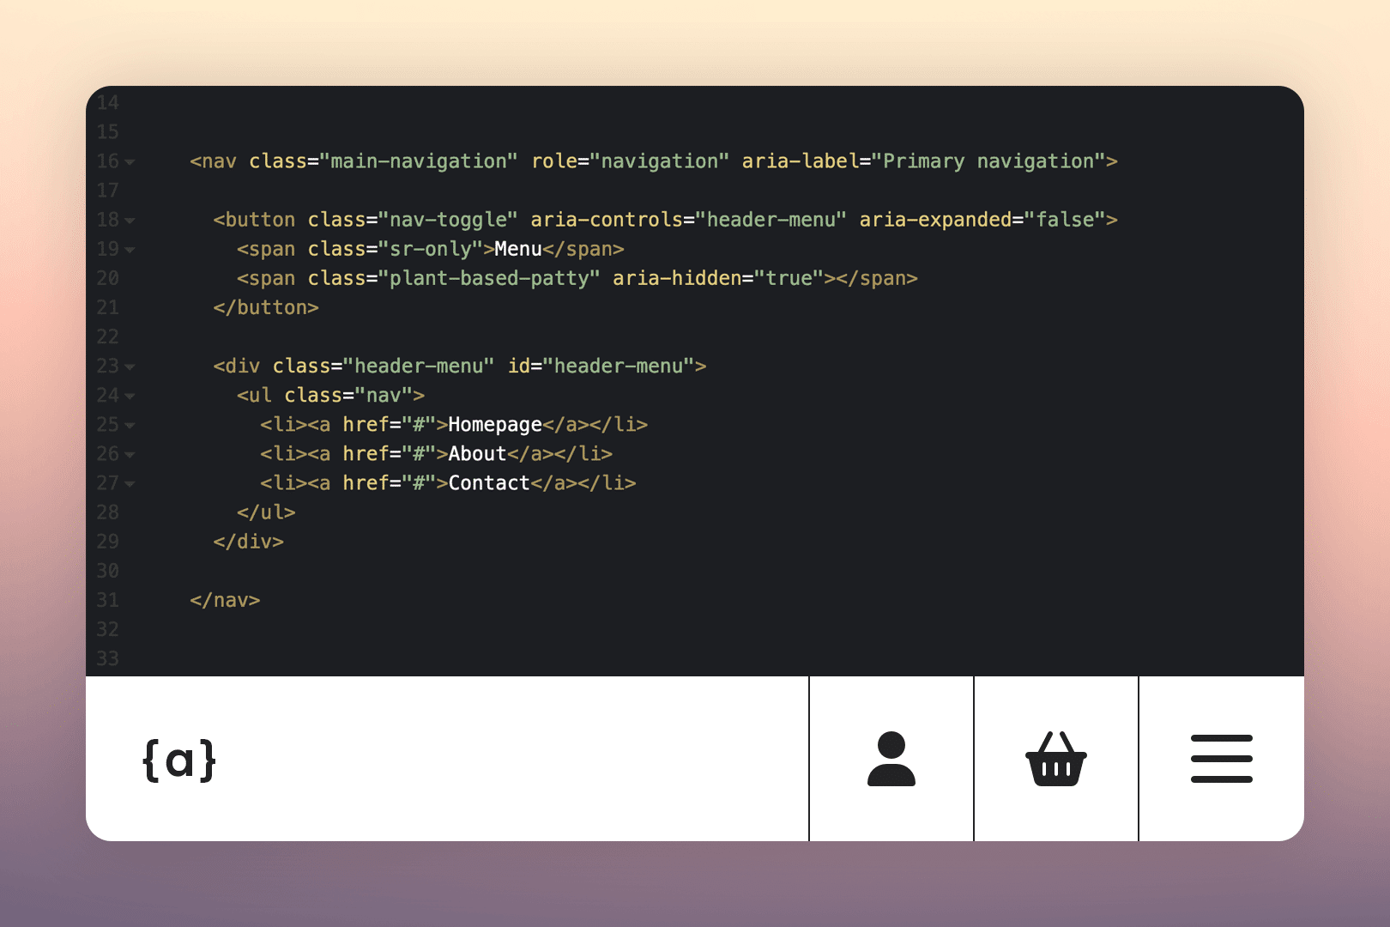
Task: Collapse the nav element at line 16
Action: [130, 162]
